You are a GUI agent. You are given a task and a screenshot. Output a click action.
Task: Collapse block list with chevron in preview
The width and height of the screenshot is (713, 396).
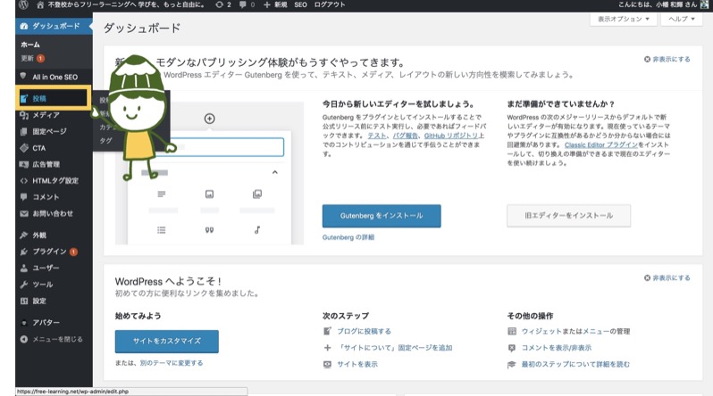pos(274,172)
